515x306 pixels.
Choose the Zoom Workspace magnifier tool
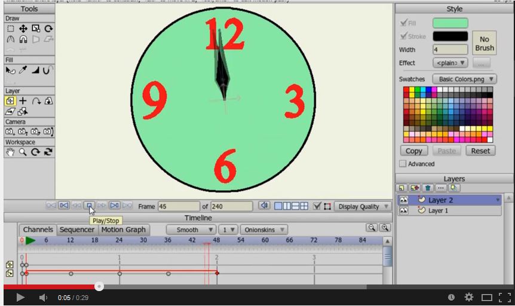(23, 152)
